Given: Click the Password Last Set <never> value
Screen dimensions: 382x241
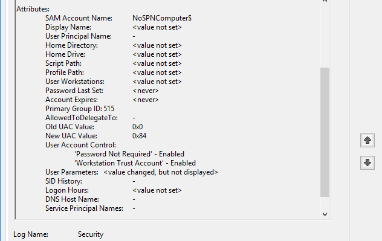Looking at the screenshot, I should [x=146, y=91].
